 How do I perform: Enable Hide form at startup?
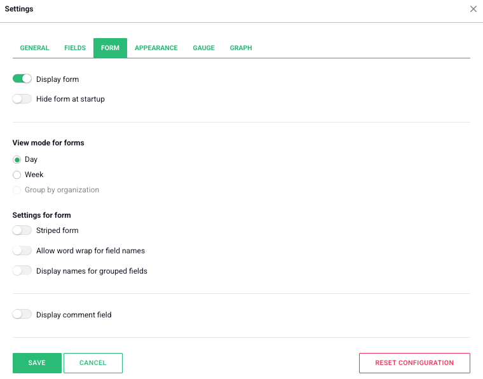coord(22,99)
